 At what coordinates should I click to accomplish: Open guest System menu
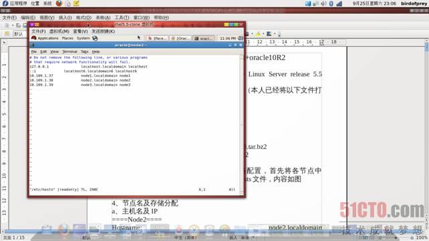coord(83,38)
